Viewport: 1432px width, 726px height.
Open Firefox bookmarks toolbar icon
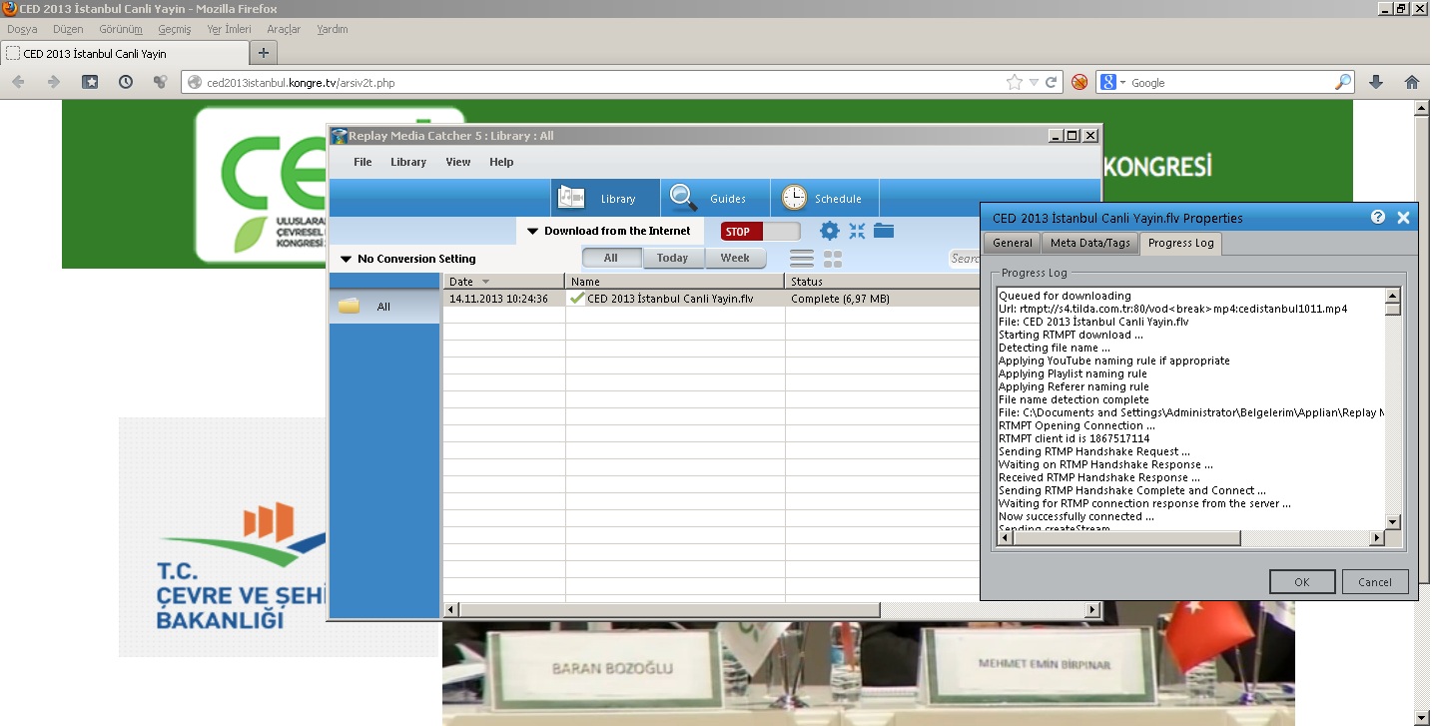(x=90, y=82)
